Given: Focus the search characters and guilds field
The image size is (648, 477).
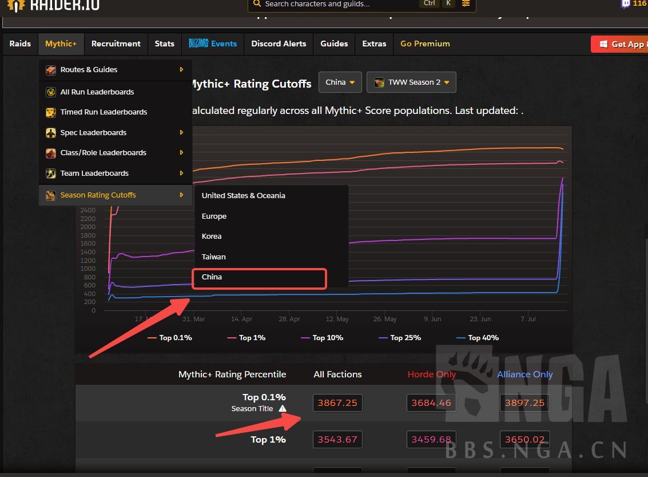Looking at the screenshot, I should pos(337,4).
